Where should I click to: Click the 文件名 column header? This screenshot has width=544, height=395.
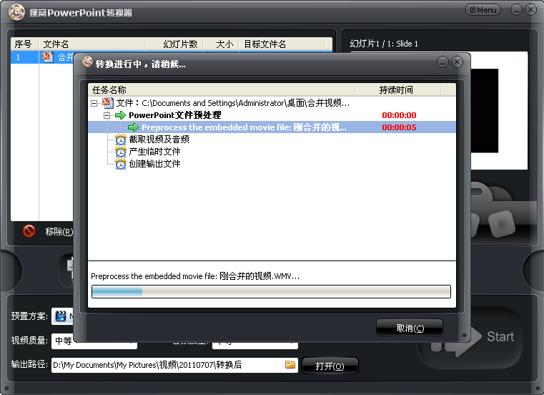click(x=92, y=44)
